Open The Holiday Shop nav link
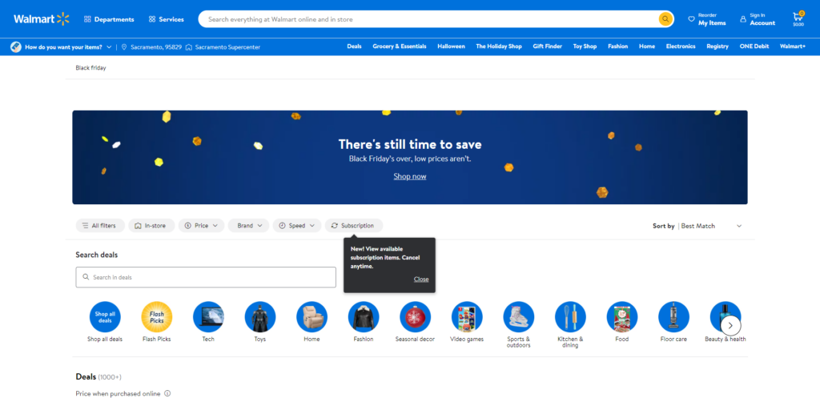820x398 pixels. pos(498,46)
